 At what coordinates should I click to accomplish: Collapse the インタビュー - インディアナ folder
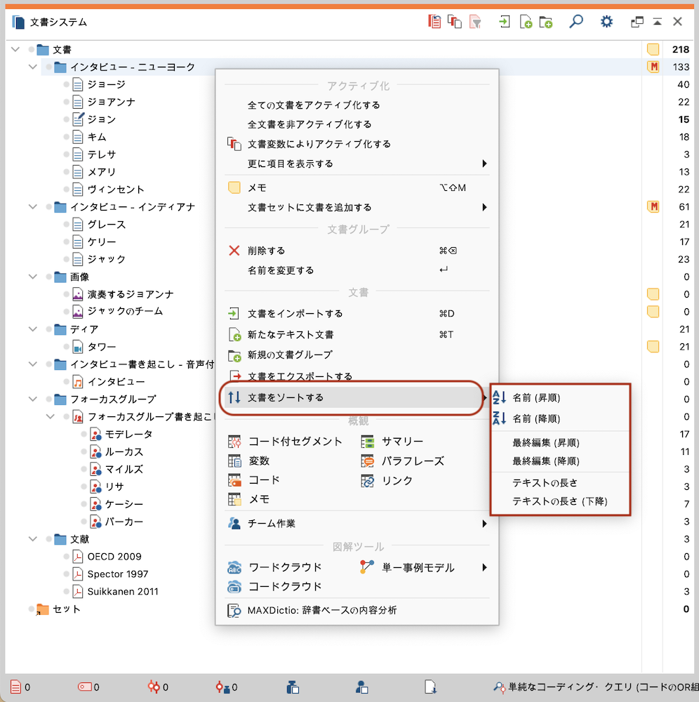[32, 207]
